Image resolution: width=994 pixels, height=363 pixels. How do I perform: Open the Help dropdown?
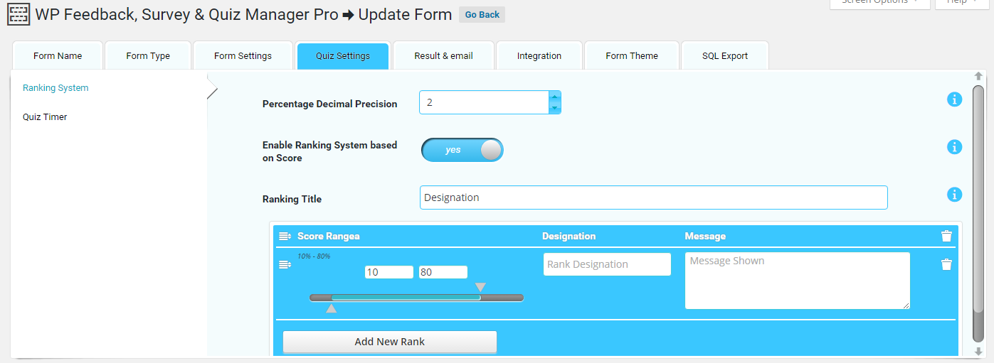961,3
